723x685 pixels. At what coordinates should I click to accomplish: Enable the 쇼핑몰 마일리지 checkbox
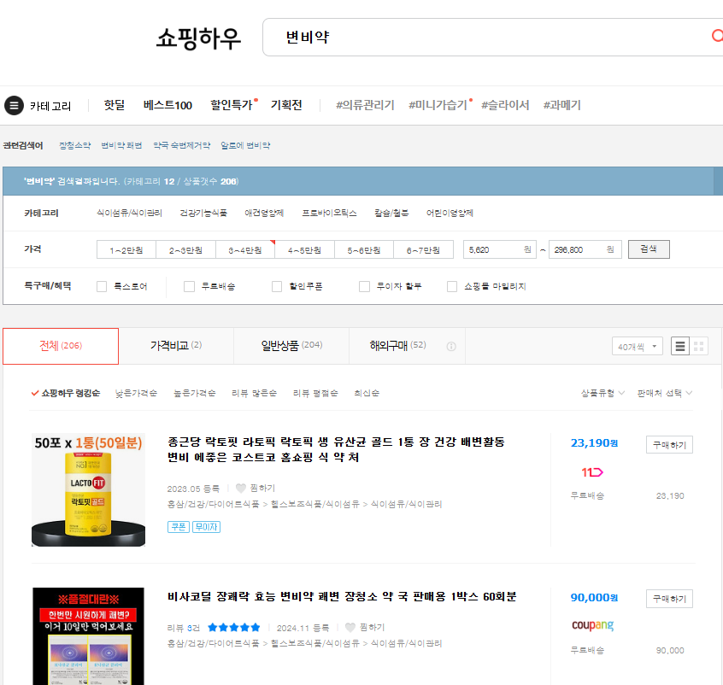(452, 286)
